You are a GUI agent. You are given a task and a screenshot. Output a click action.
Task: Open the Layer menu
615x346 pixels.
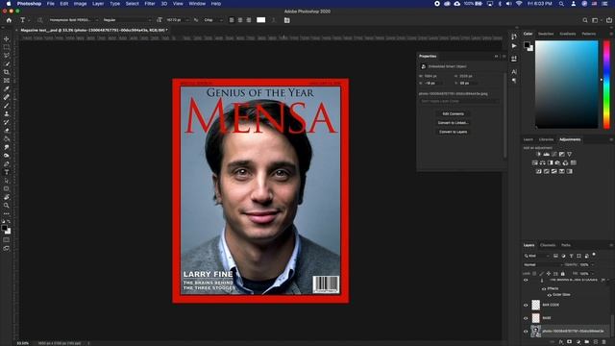(x=98, y=4)
